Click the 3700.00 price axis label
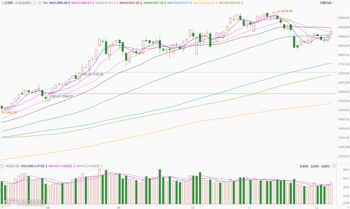Image resolution: width=350 pixels, height=209 pixels. click(344, 73)
